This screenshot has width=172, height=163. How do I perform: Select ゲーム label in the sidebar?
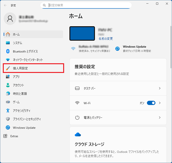[16, 102]
